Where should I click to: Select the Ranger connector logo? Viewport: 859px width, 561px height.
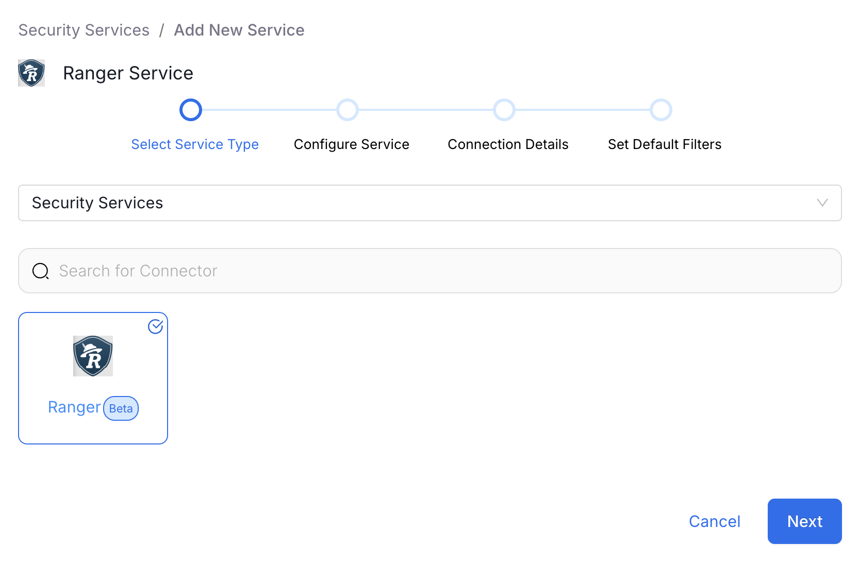point(93,356)
